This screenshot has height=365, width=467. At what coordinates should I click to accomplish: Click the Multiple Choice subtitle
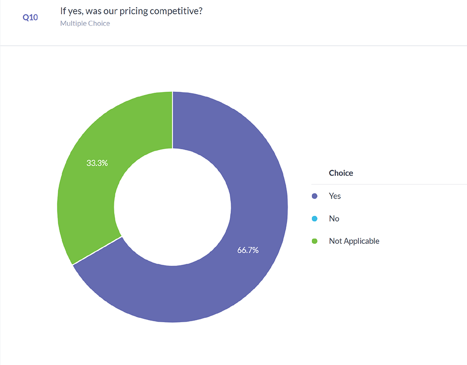point(85,23)
